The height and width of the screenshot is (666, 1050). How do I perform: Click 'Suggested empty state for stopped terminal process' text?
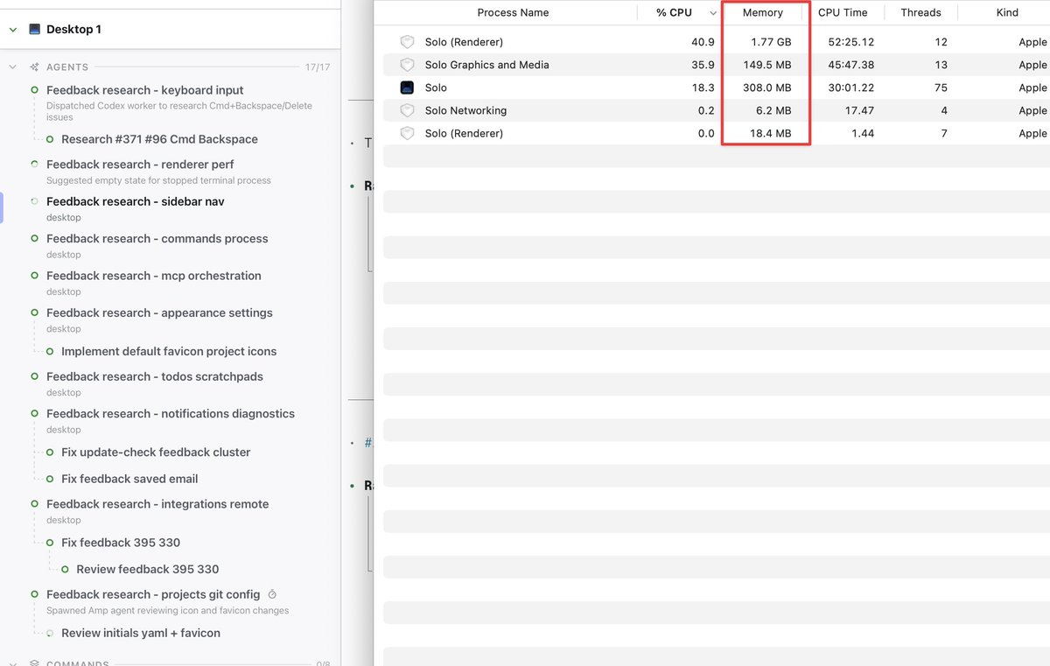pyautogui.click(x=158, y=180)
